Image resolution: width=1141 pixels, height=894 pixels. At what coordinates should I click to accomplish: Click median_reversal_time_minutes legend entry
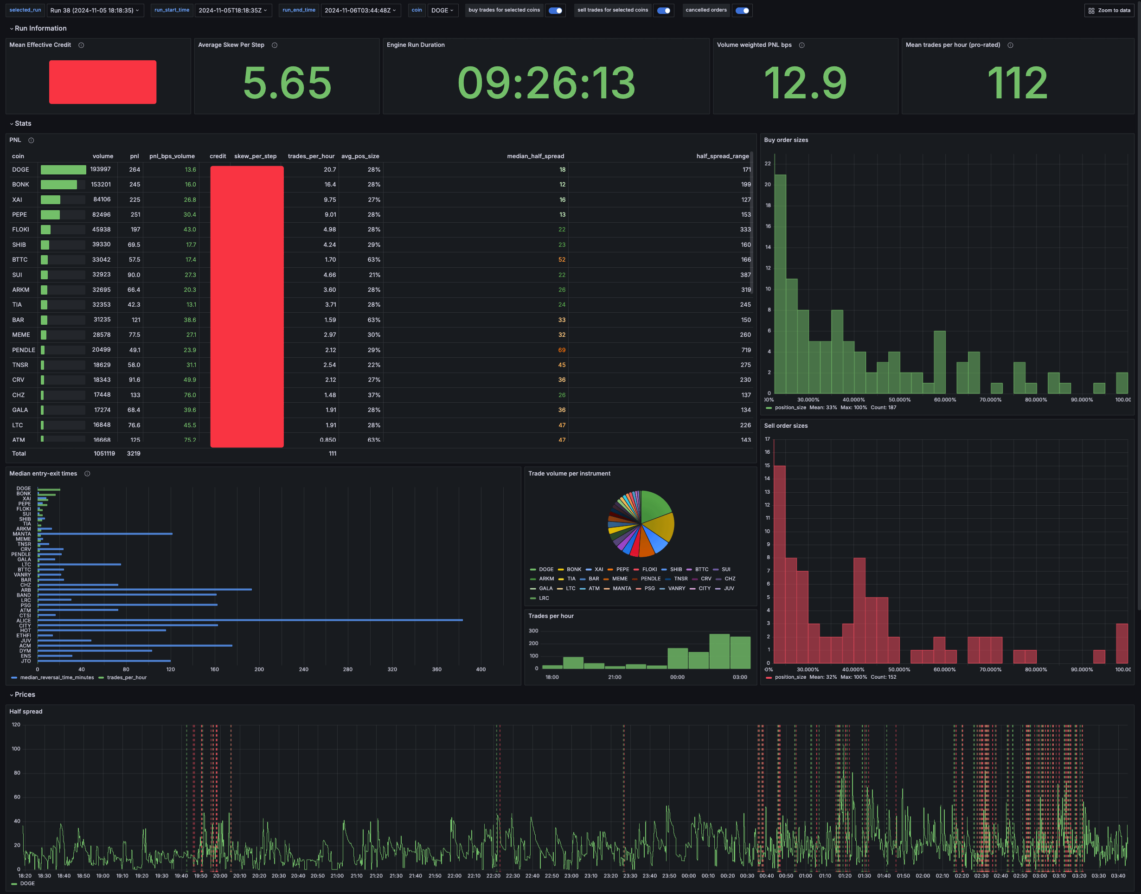pyautogui.click(x=57, y=677)
